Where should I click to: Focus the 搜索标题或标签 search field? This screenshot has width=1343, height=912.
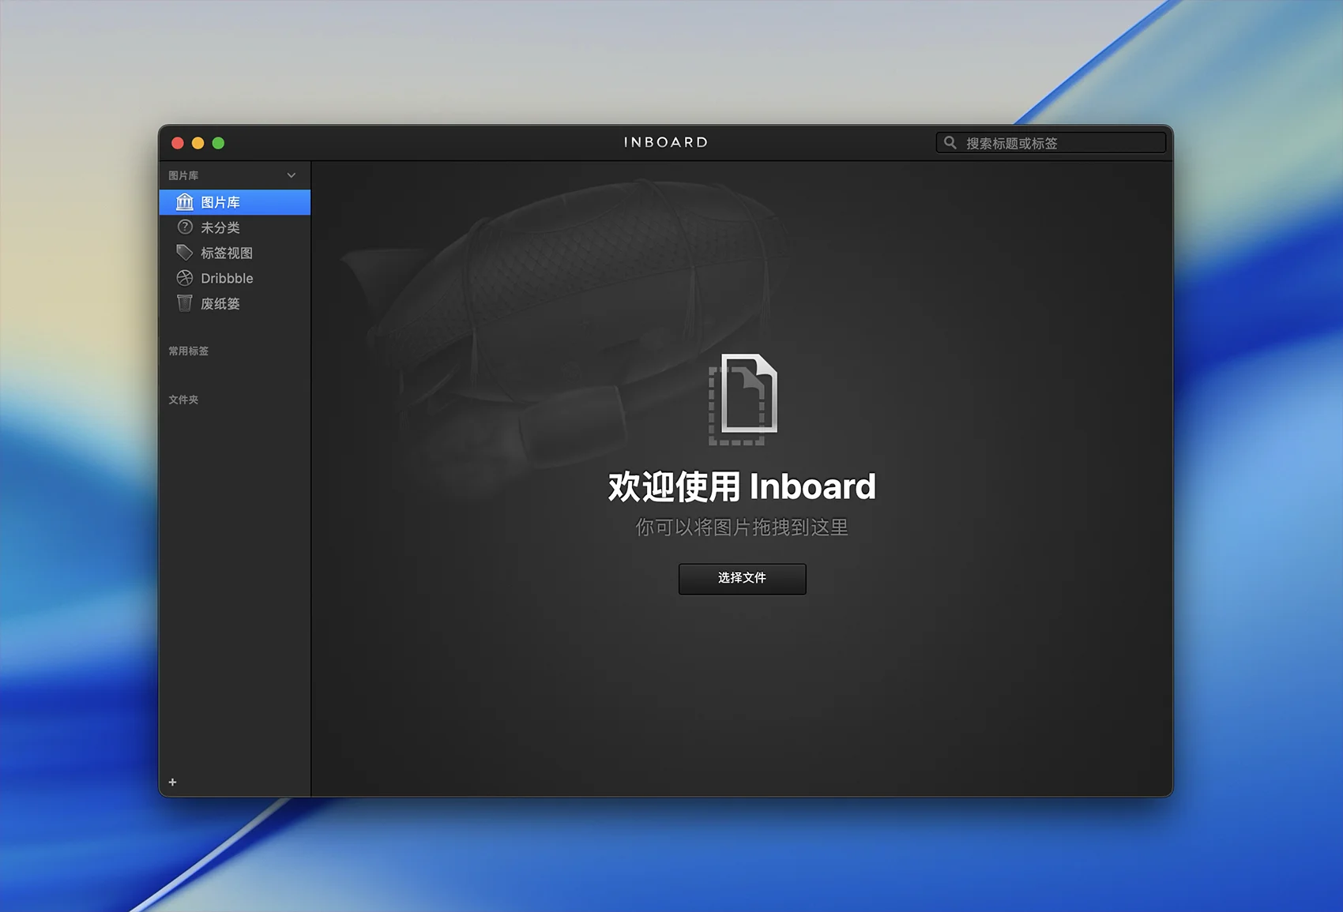1059,143
